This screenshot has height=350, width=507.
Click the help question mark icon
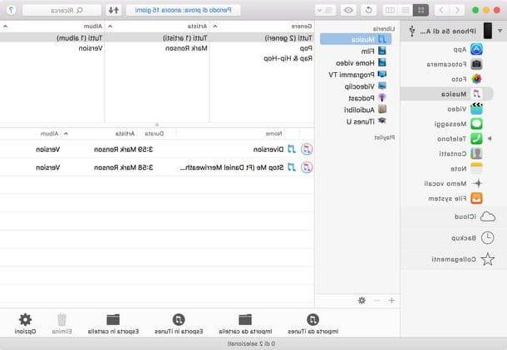(12, 10)
